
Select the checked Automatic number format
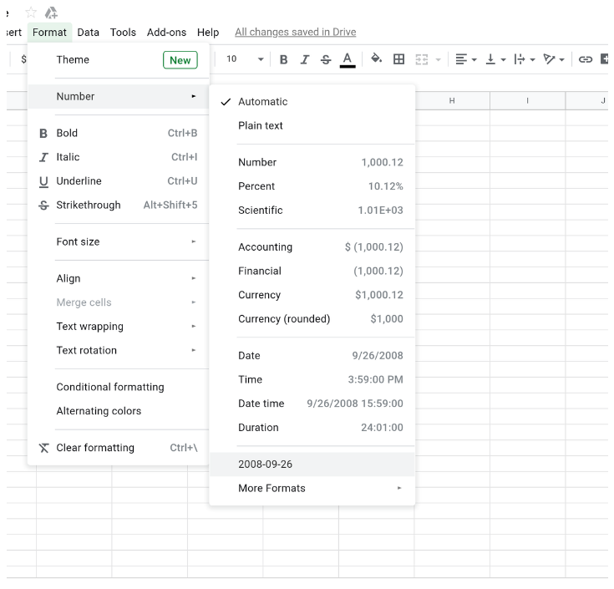coord(262,102)
